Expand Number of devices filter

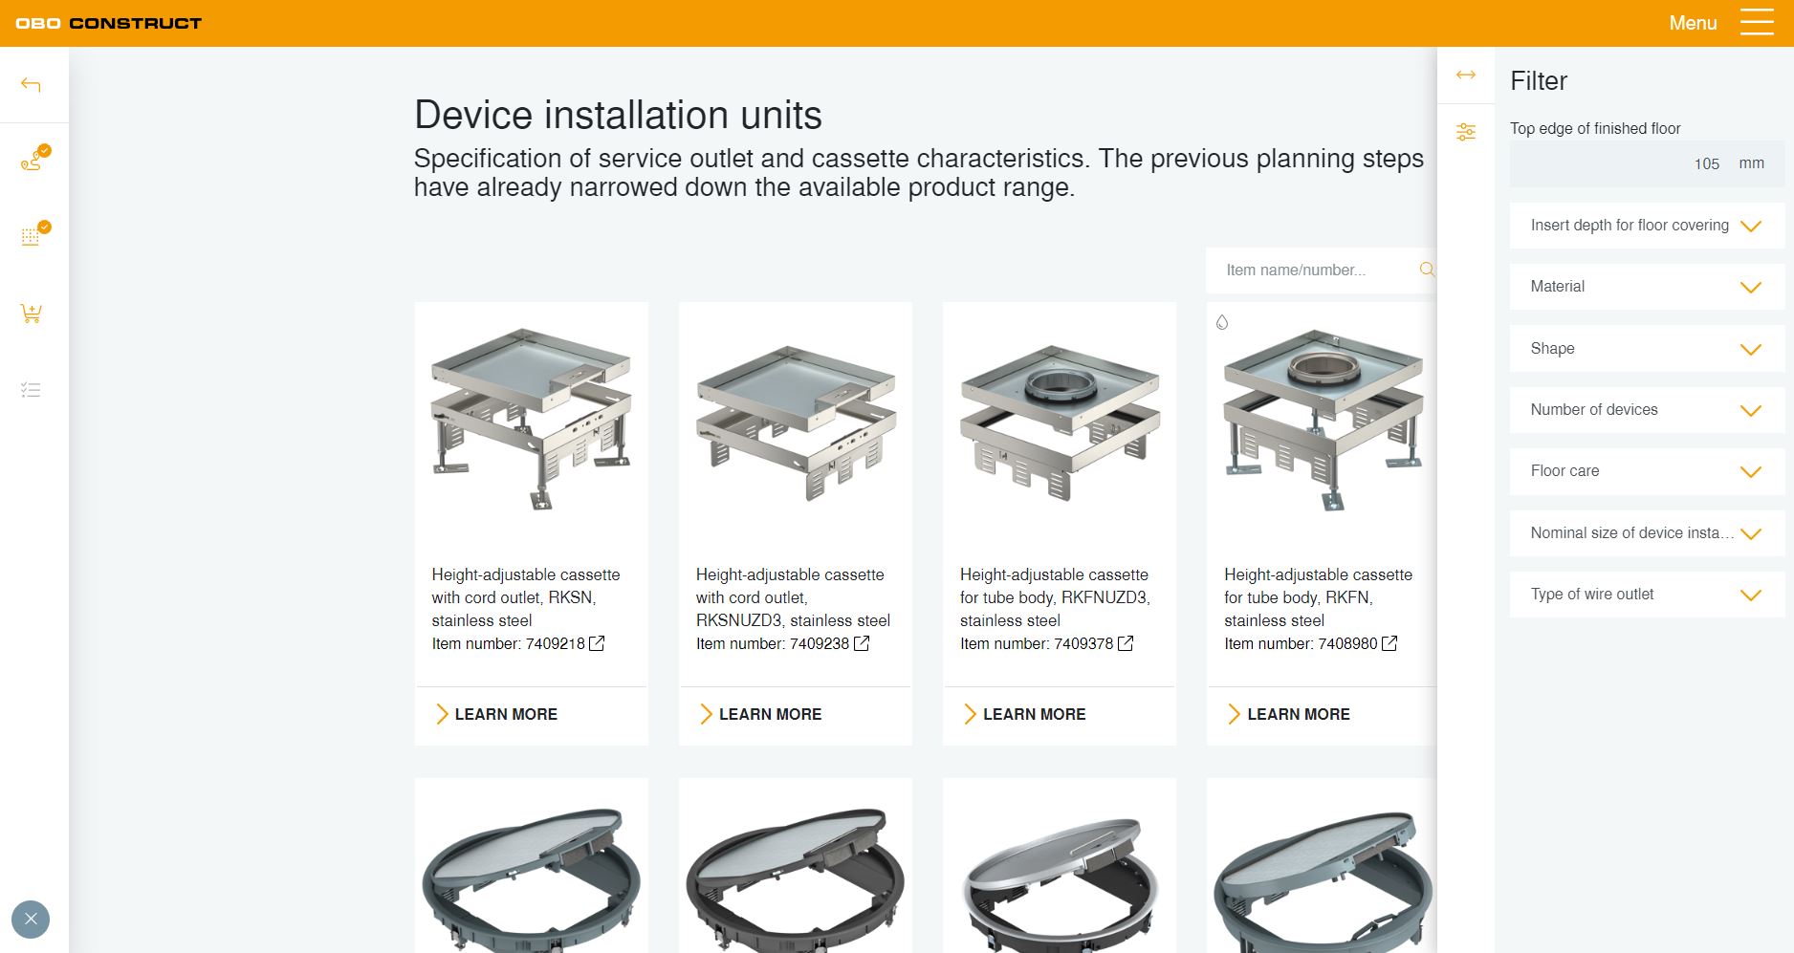click(1647, 410)
